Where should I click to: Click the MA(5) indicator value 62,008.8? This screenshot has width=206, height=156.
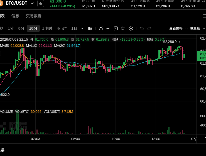pos(17,46)
